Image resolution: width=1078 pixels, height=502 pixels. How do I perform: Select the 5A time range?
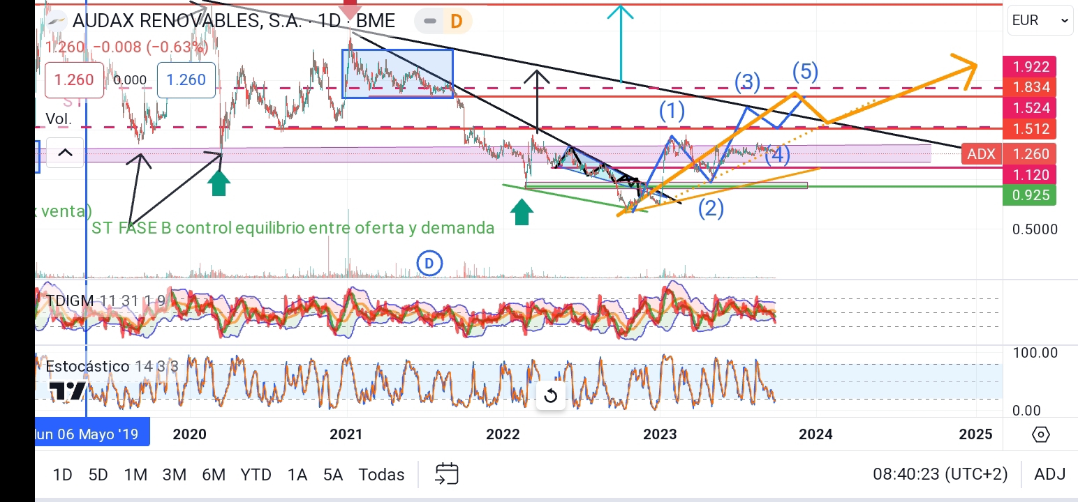(x=333, y=475)
